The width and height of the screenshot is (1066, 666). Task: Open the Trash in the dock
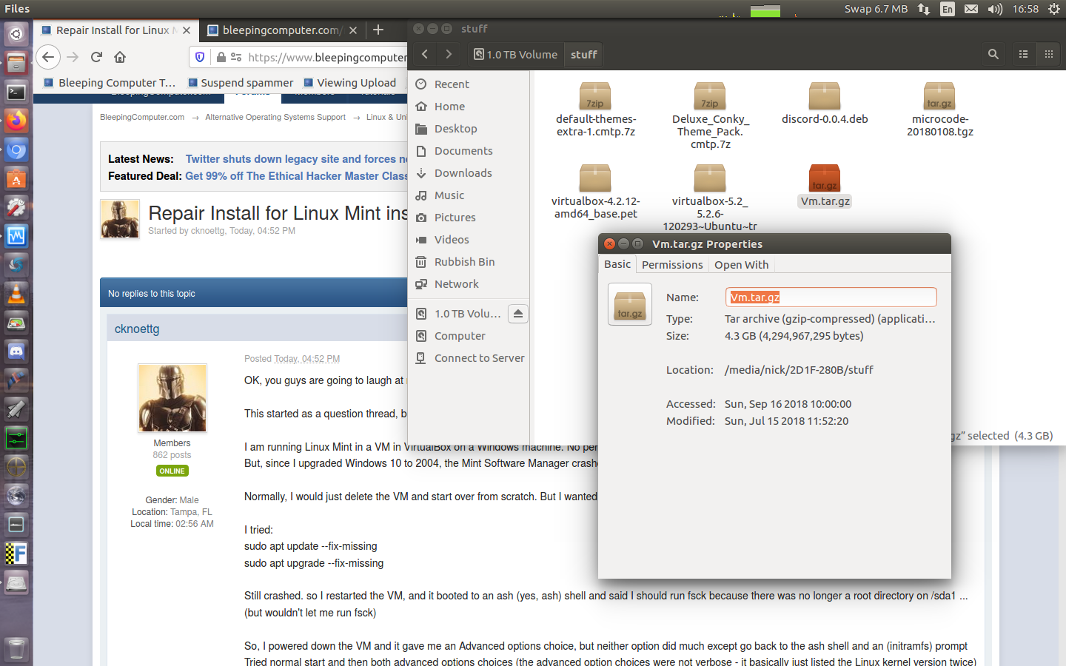pos(16,650)
